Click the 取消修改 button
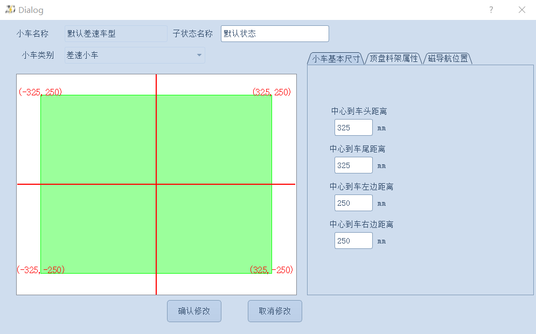This screenshot has height=334, width=536. (x=275, y=311)
